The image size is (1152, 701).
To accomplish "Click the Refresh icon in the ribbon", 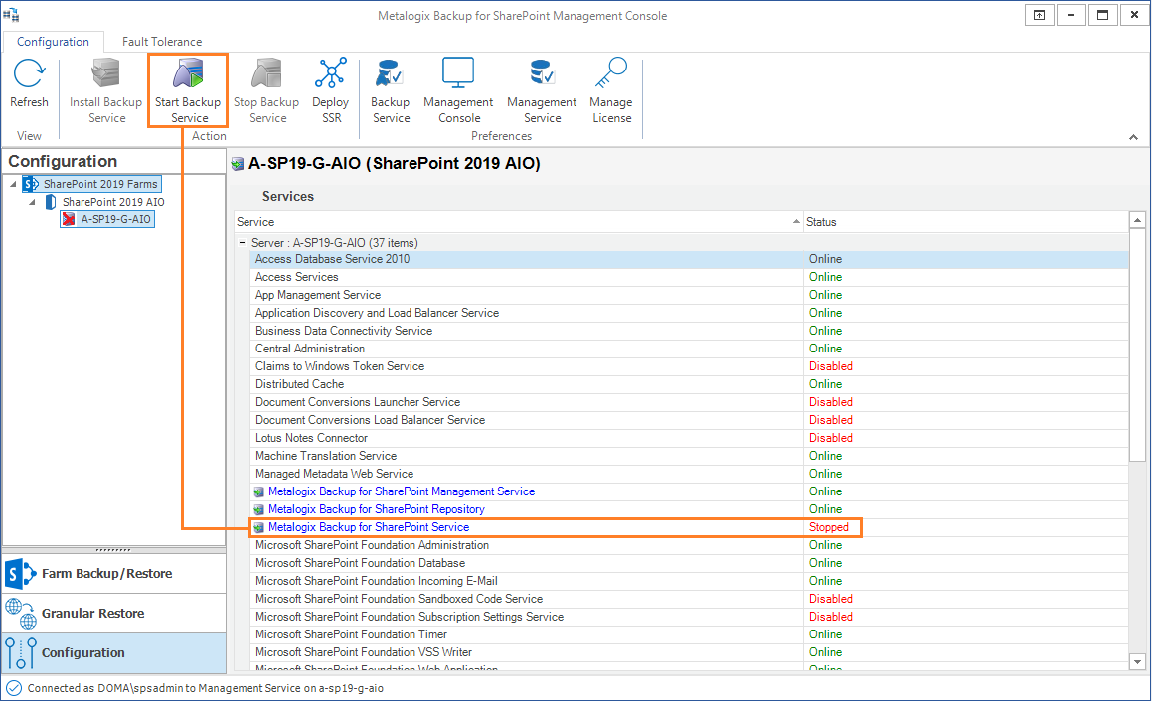I will (x=30, y=73).
